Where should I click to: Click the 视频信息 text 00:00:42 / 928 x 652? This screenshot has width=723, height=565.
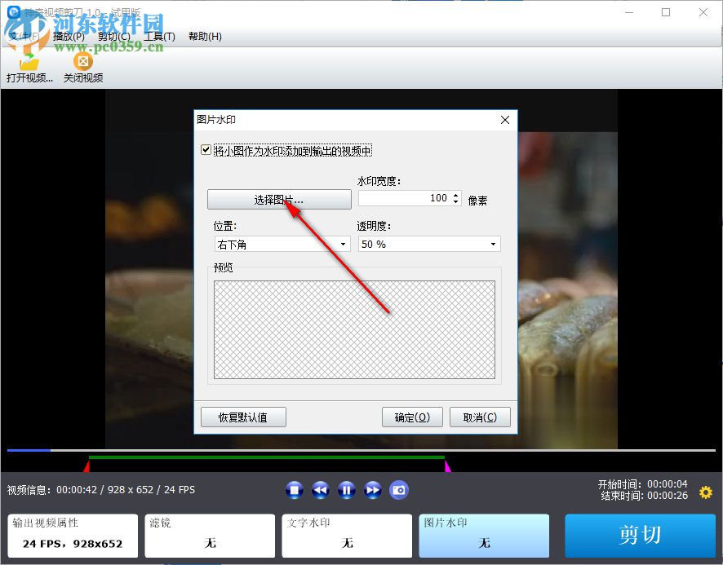coord(101,490)
